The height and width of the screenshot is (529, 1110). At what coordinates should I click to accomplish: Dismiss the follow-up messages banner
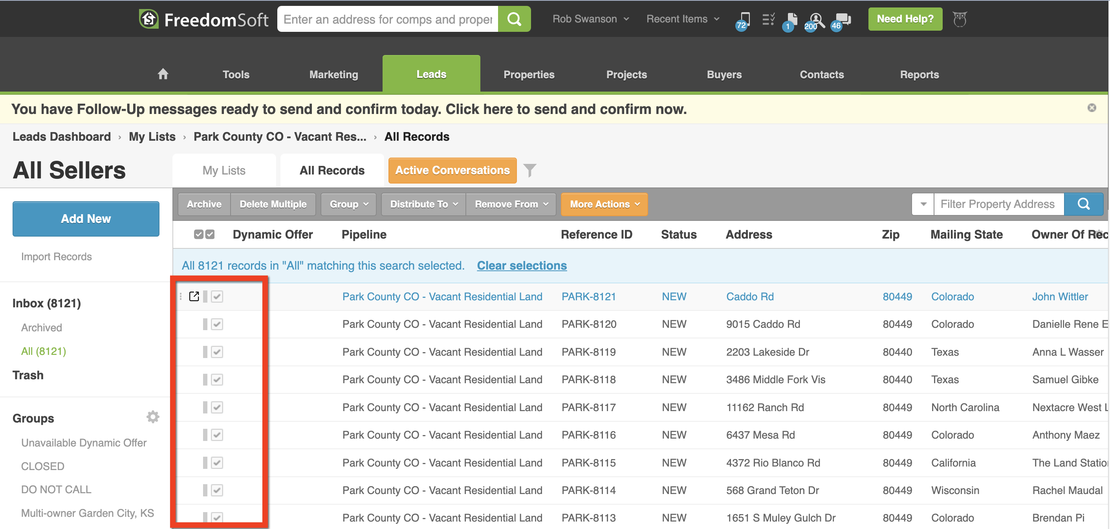pos(1092,108)
